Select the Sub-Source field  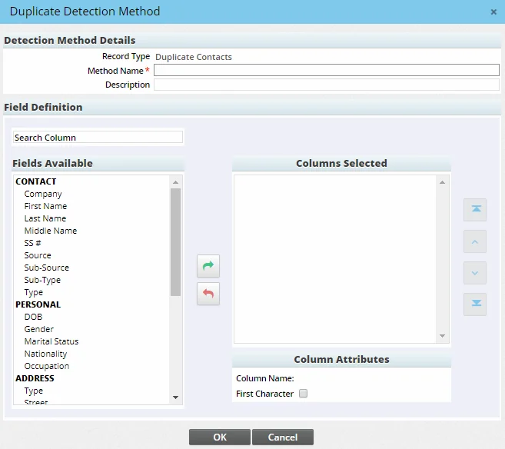point(46,268)
